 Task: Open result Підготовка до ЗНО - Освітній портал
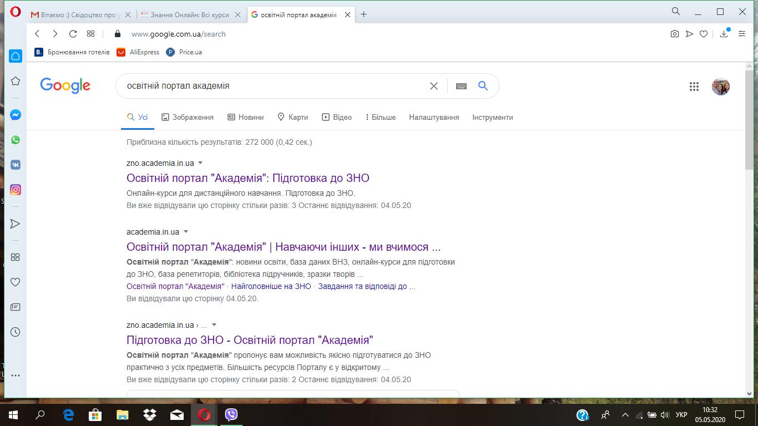pyautogui.click(x=250, y=340)
